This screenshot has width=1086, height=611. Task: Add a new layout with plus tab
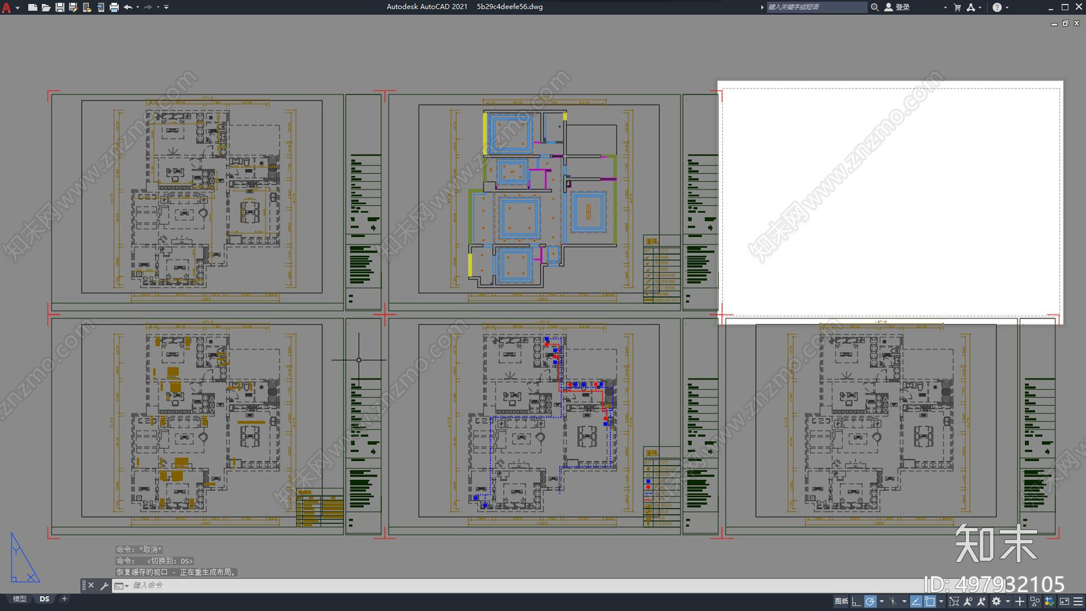click(x=64, y=599)
